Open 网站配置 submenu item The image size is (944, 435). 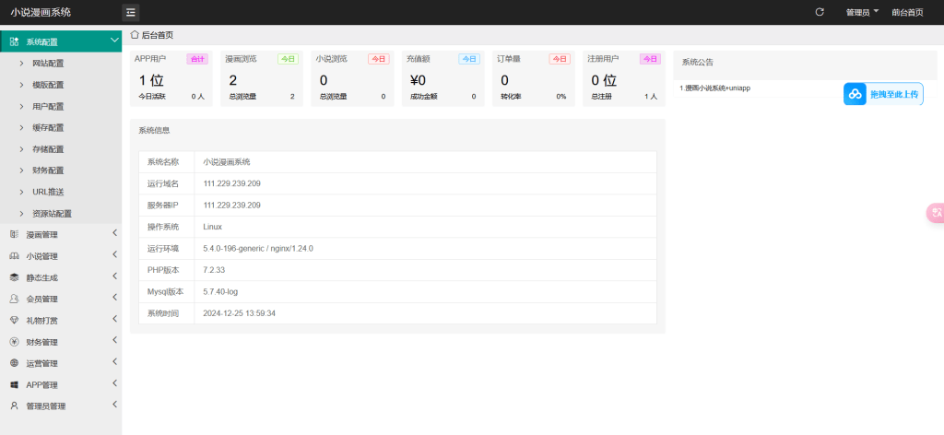(48, 64)
